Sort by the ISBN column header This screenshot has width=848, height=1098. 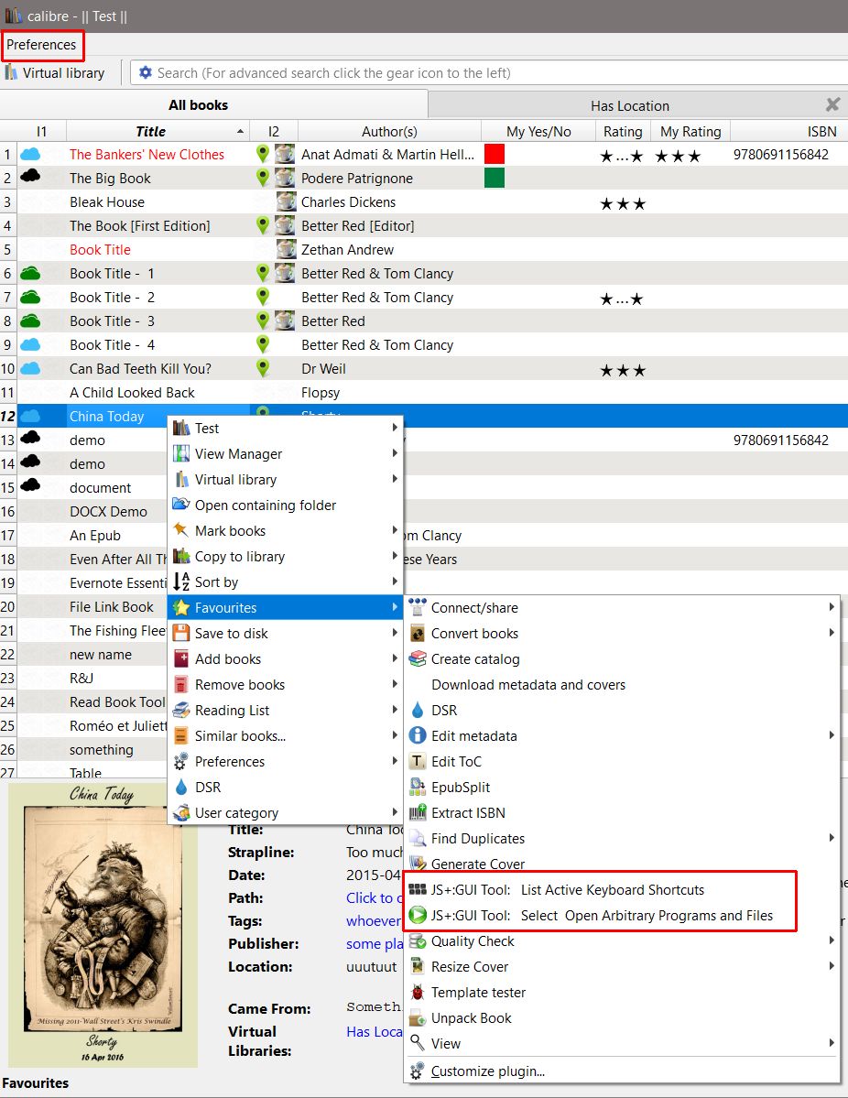tap(789, 132)
